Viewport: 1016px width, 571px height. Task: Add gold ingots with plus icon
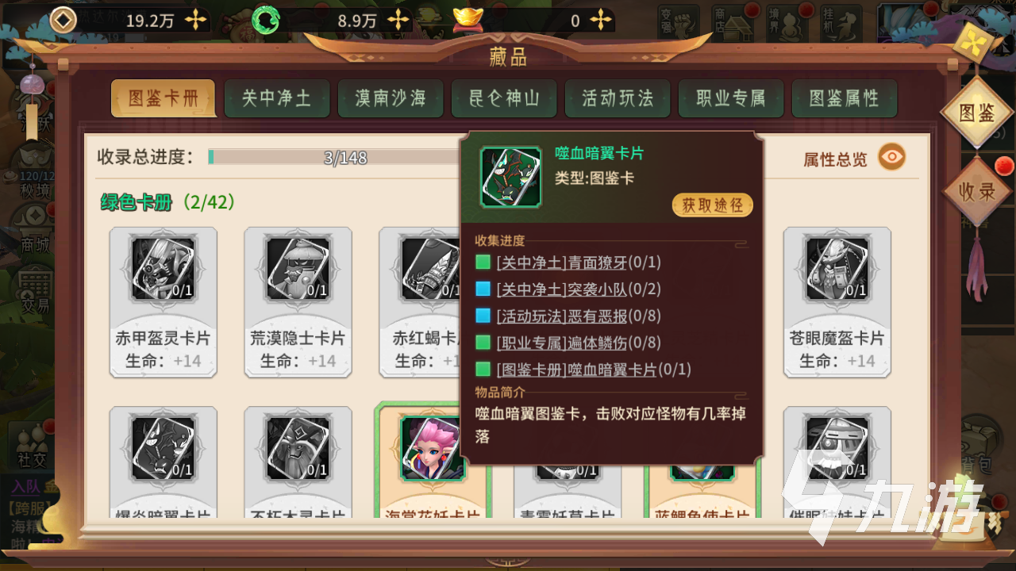pos(602,20)
